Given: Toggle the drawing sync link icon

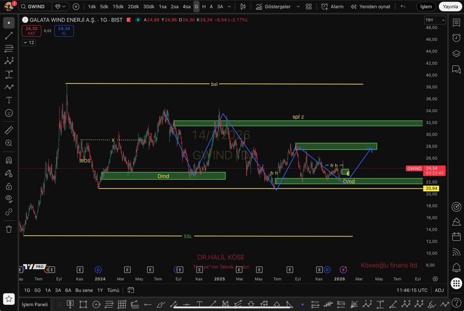Looking at the screenshot, I should 9,212.
